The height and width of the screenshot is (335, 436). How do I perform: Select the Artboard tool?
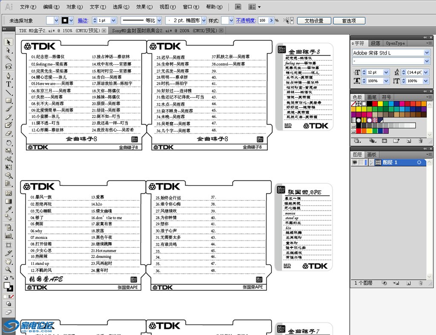[9, 245]
